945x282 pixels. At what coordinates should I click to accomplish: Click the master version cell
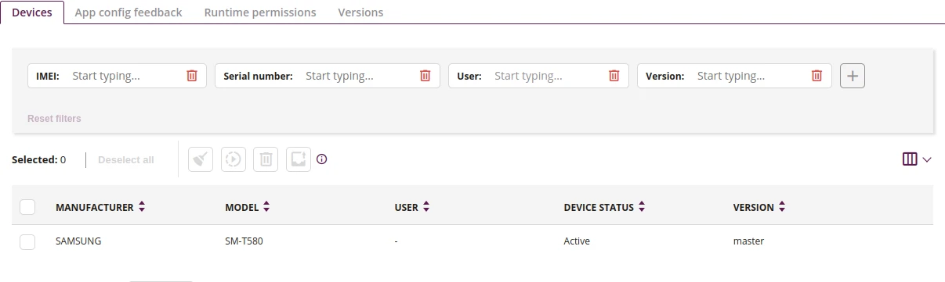748,241
